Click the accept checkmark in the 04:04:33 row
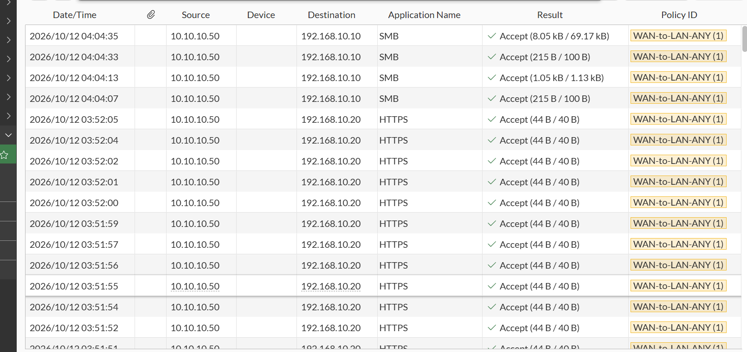The image size is (747, 352). (492, 57)
